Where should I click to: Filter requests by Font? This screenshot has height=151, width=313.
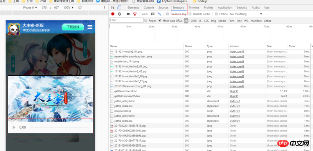coord(232,21)
